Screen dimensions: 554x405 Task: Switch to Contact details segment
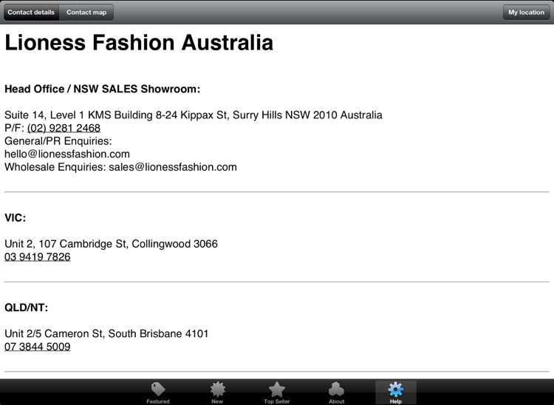click(x=31, y=13)
